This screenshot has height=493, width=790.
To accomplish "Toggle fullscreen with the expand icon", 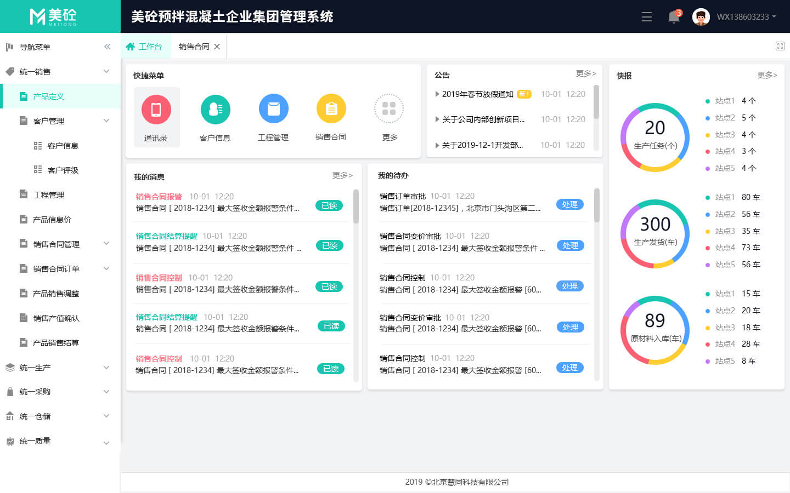I will tap(780, 47).
